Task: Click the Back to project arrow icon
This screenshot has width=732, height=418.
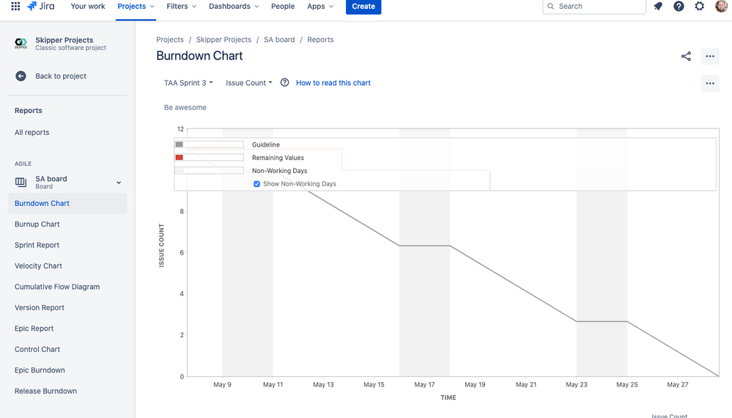Action: 21,76
